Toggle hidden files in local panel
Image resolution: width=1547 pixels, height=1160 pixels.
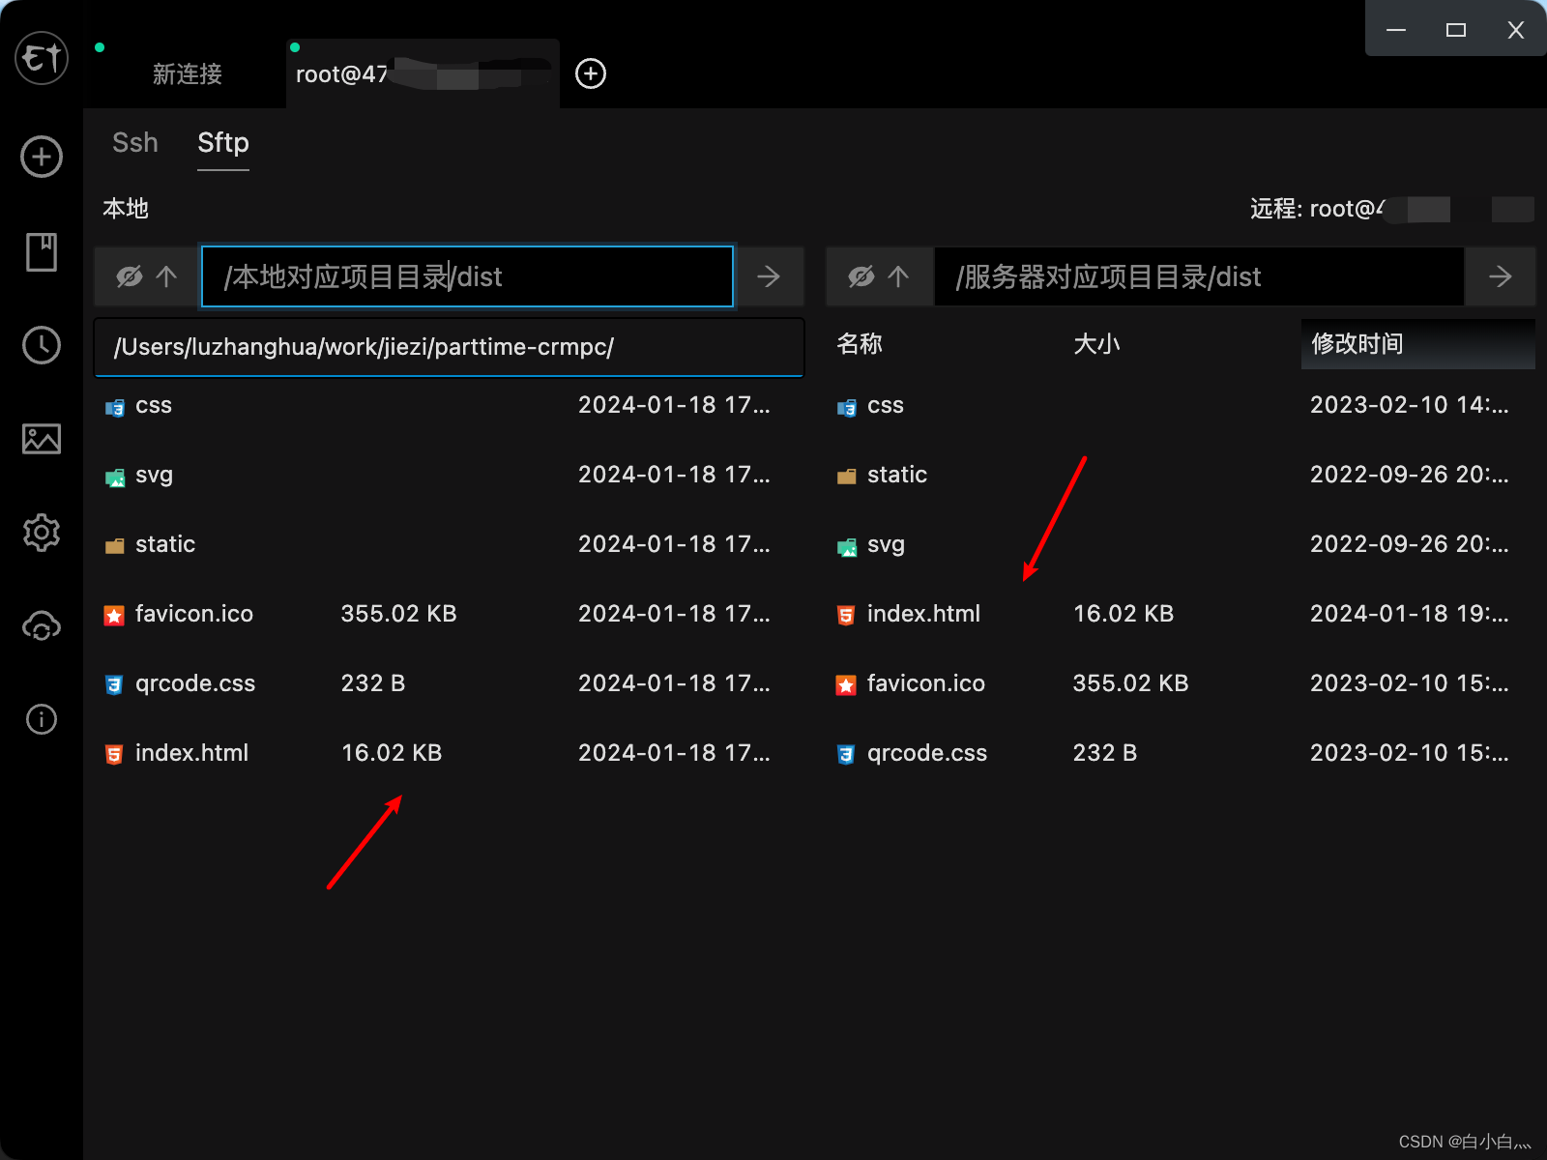130,276
